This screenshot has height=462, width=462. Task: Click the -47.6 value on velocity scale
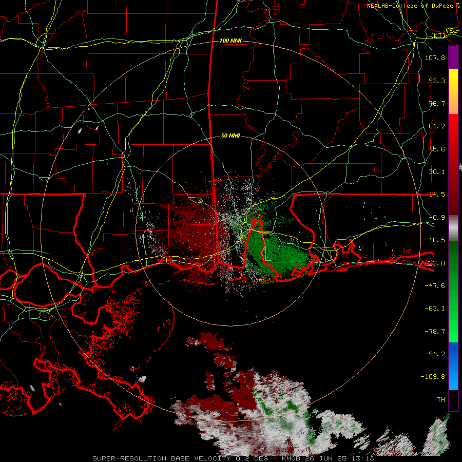(x=435, y=285)
